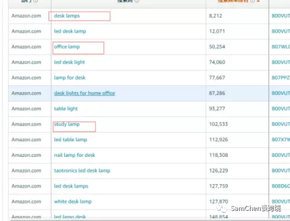Click the 'led desk lamps' search term
The image size is (290, 221).
(71, 186)
